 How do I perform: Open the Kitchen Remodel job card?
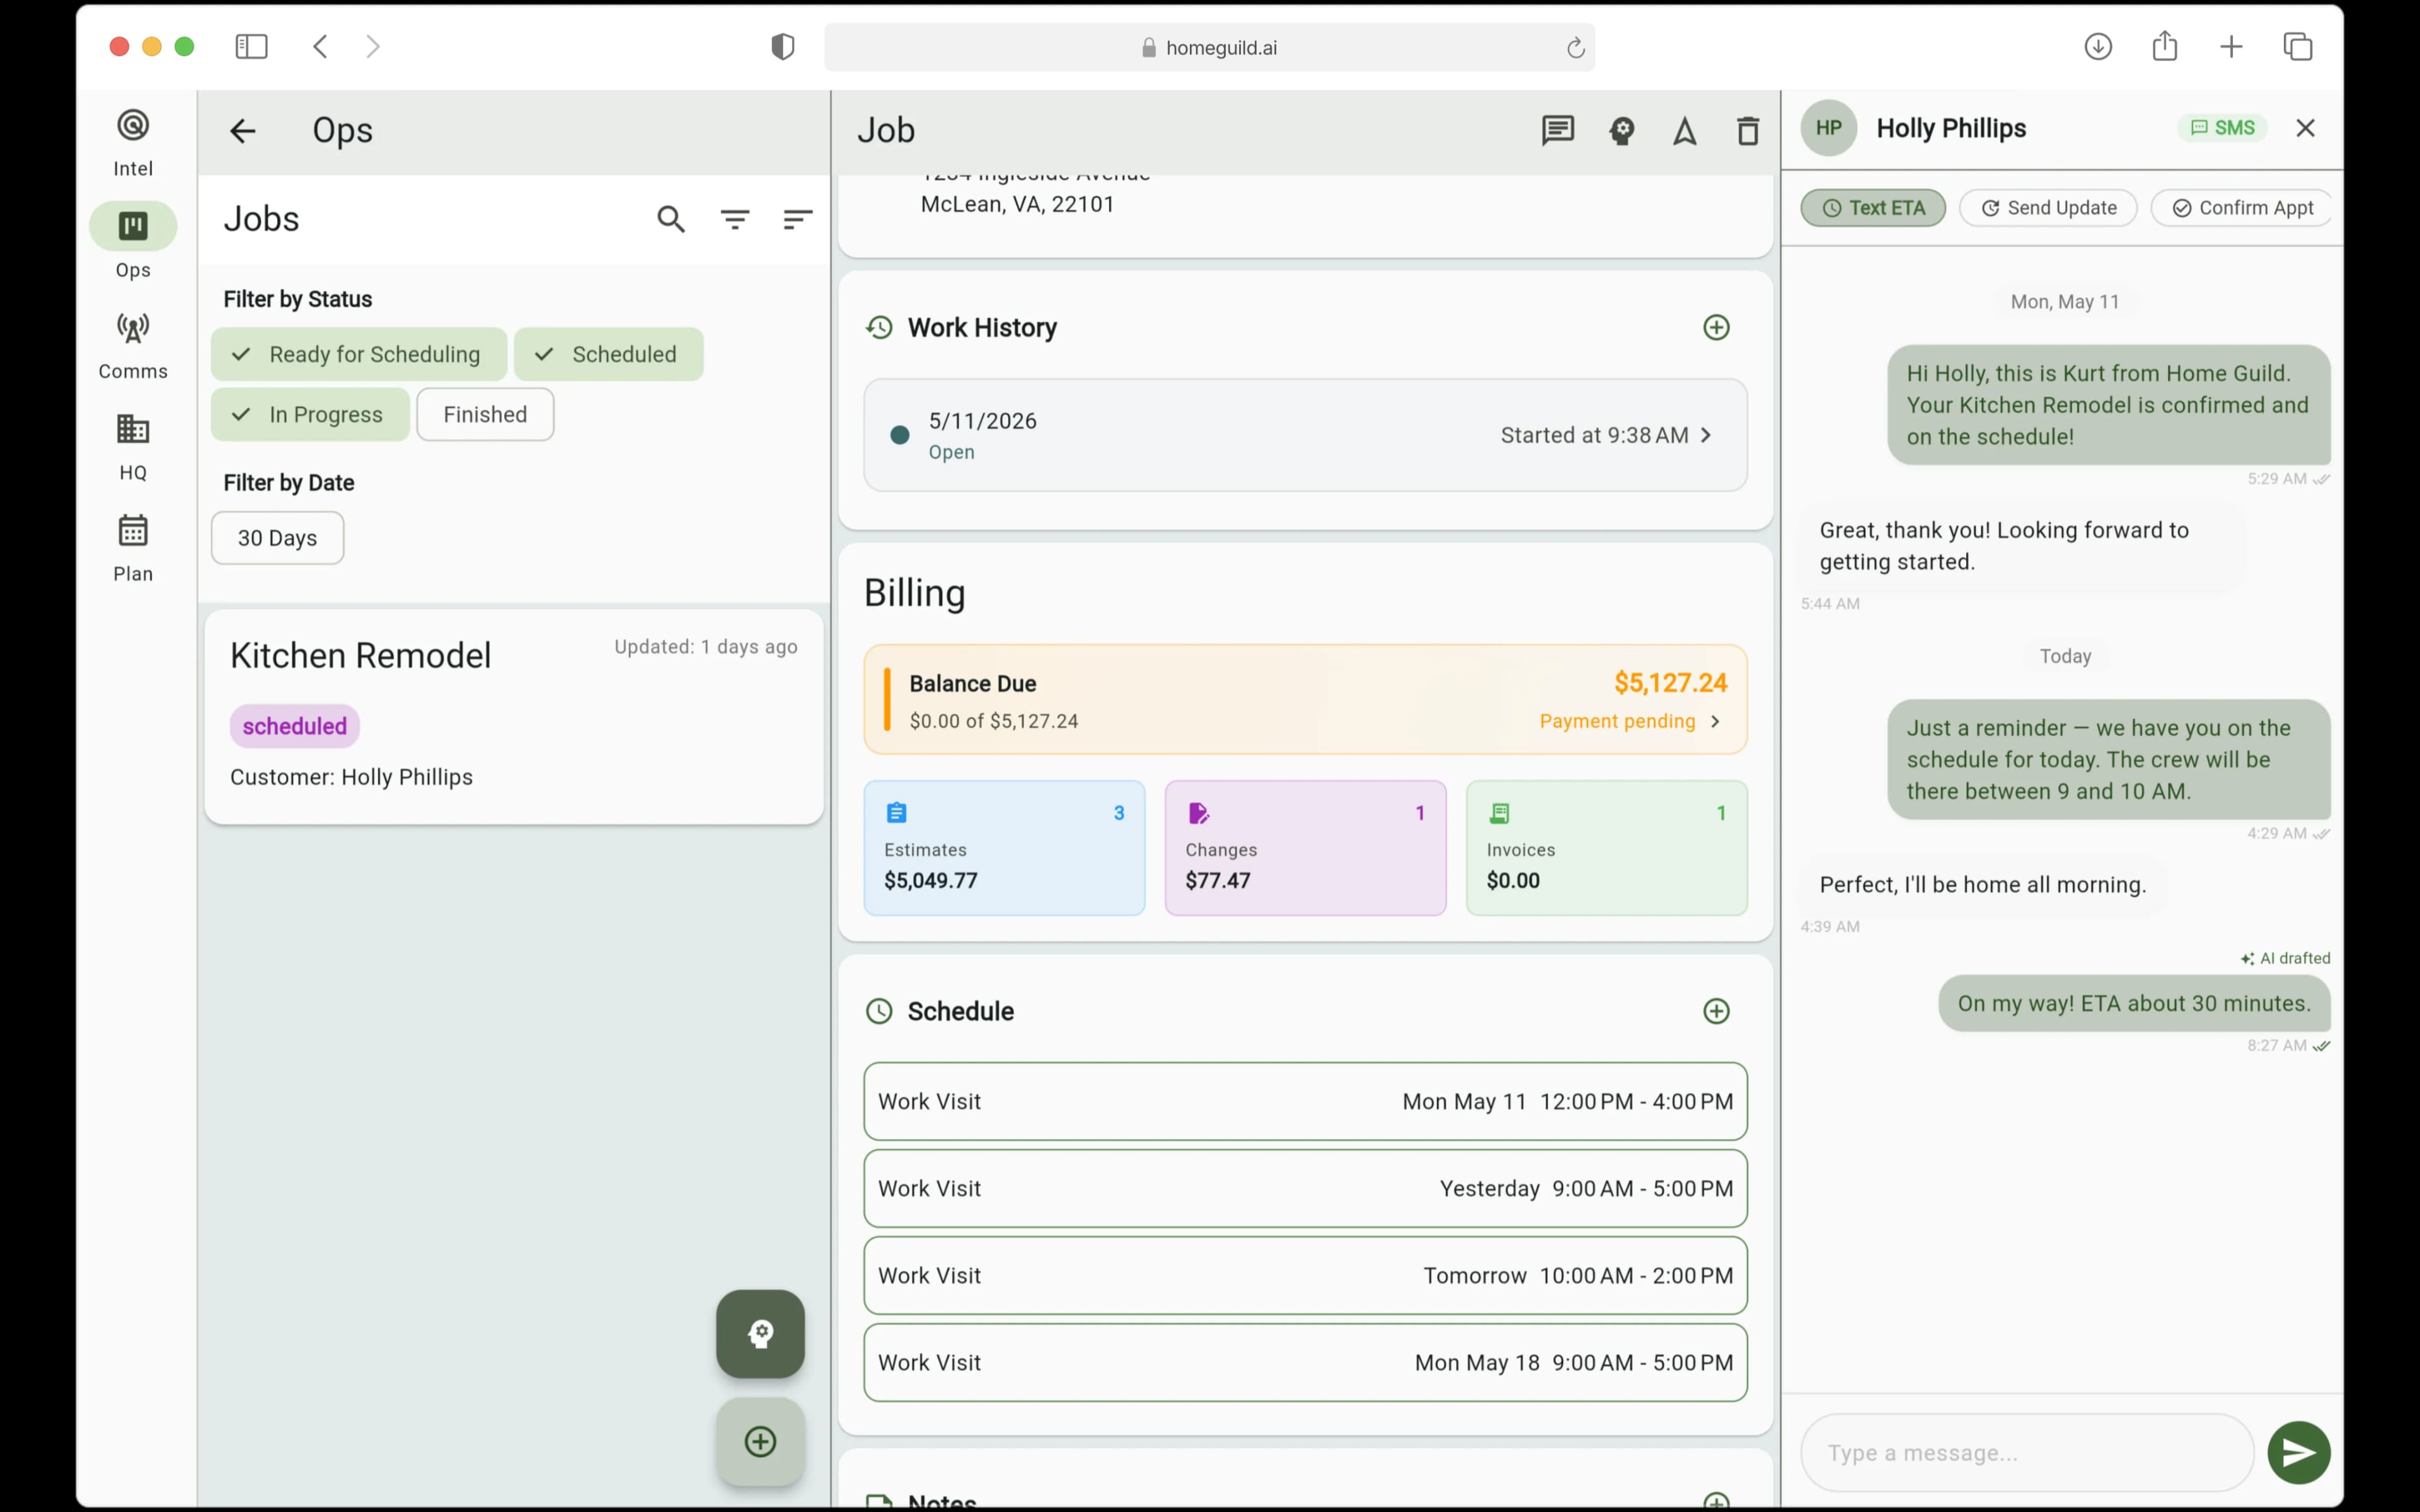(514, 717)
